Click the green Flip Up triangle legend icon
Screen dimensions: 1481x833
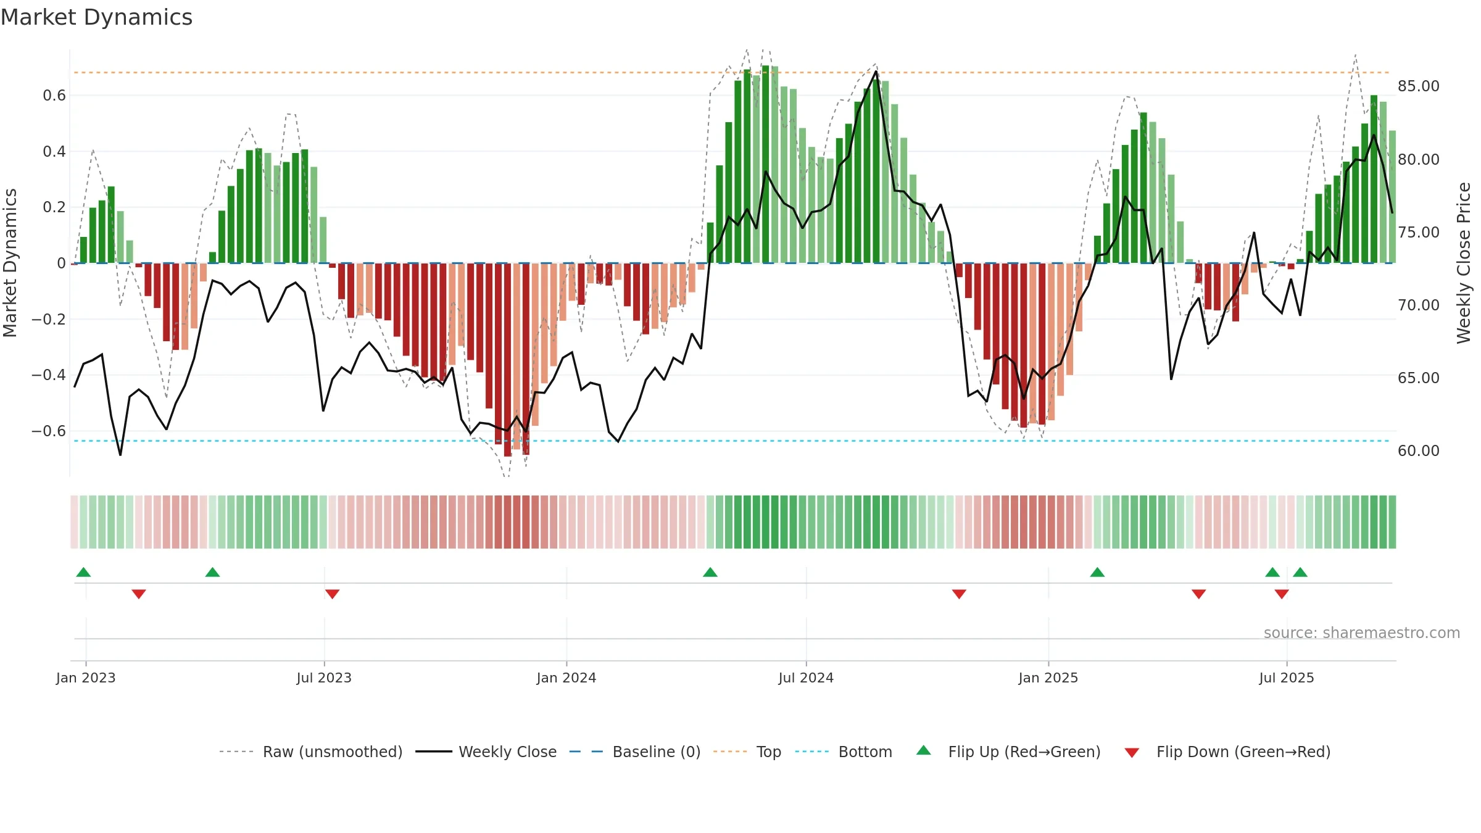(924, 750)
